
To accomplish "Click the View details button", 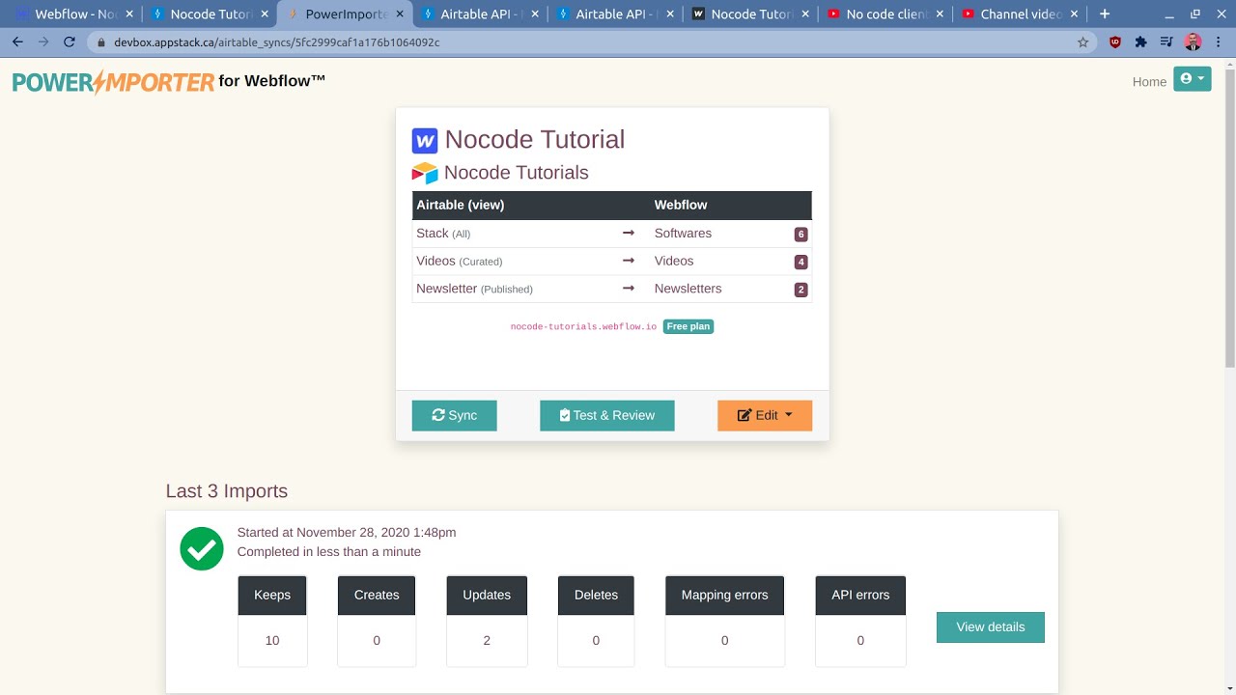I will tap(991, 627).
